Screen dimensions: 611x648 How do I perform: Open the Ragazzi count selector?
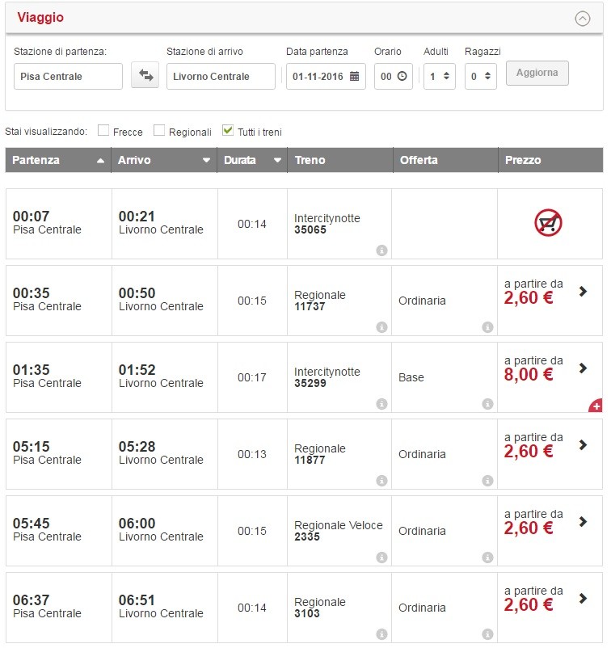tap(480, 76)
